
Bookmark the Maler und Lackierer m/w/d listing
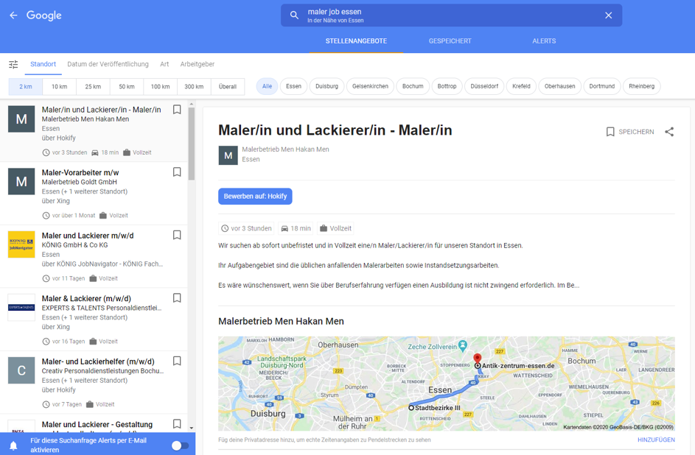coord(177,235)
